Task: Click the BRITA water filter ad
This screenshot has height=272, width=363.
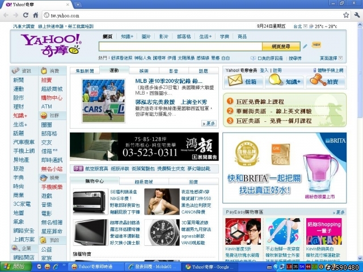Action: 285,168
